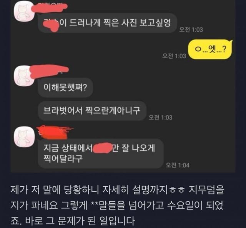Click the 오전 1:03 timestamp left of the yellow bubble
Image resolution: width=246 pixels, height=228 pixels.
pyautogui.click(x=174, y=56)
